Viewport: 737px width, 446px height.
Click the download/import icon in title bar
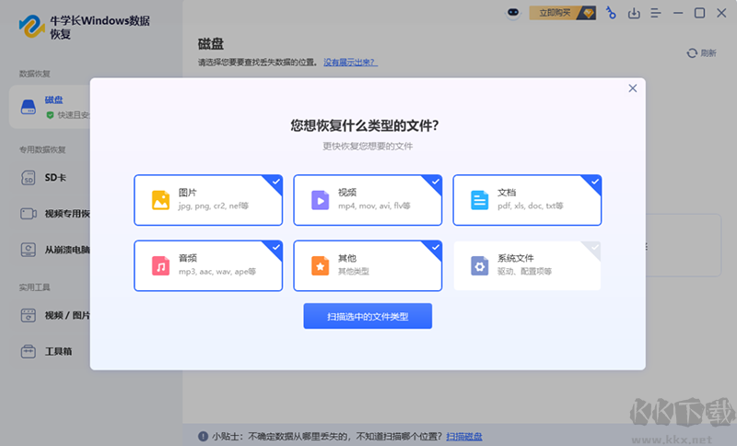coord(634,13)
